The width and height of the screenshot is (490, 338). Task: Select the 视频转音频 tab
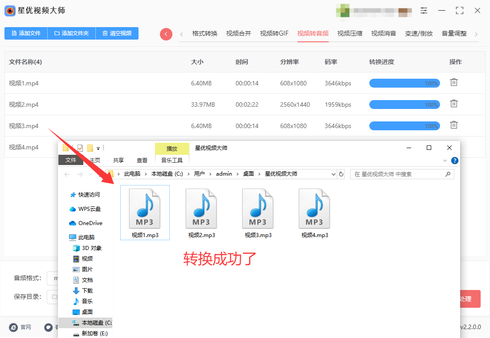pos(313,34)
